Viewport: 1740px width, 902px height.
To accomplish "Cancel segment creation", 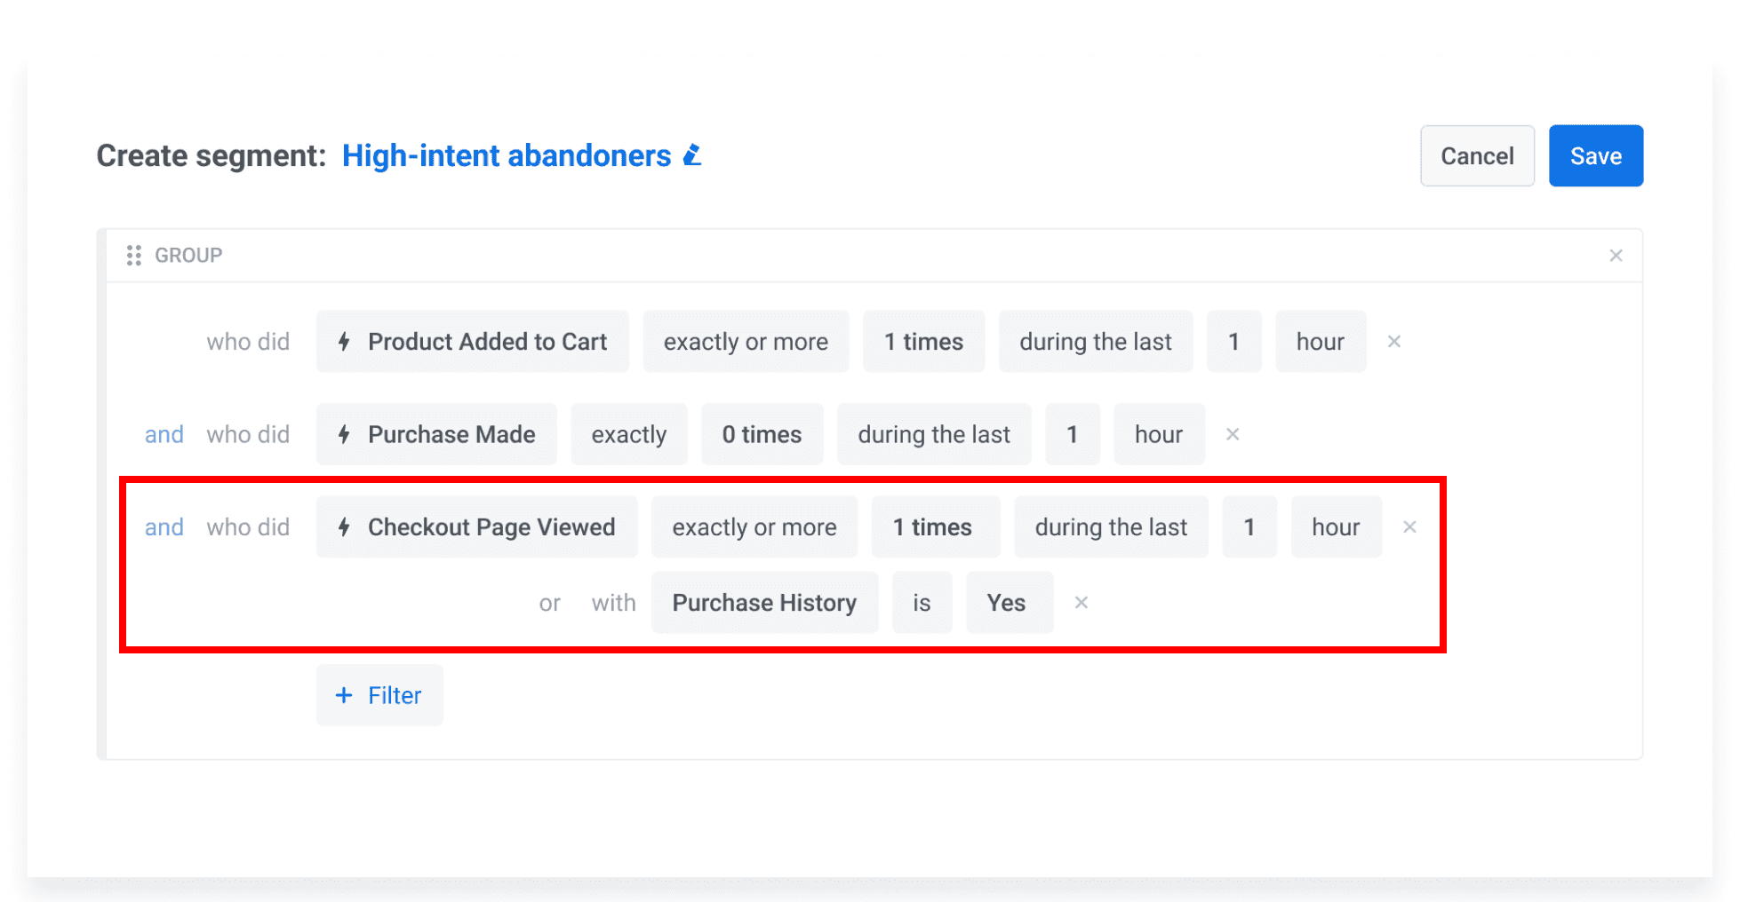I will (x=1477, y=155).
